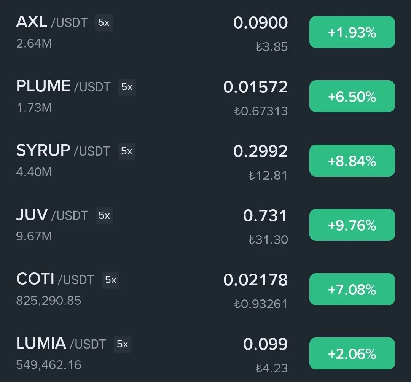Viewport: 411px width, 382px height.
Task: Toggle PLUME +6.50% change button
Action: 352,96
